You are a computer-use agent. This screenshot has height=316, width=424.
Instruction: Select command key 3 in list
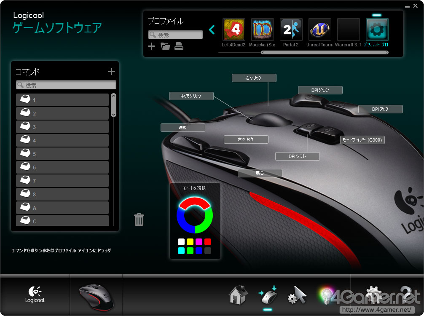coord(62,127)
